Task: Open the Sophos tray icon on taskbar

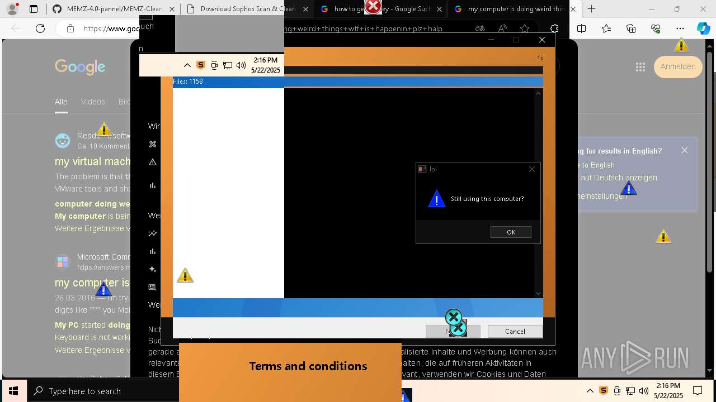Action: 603,391
